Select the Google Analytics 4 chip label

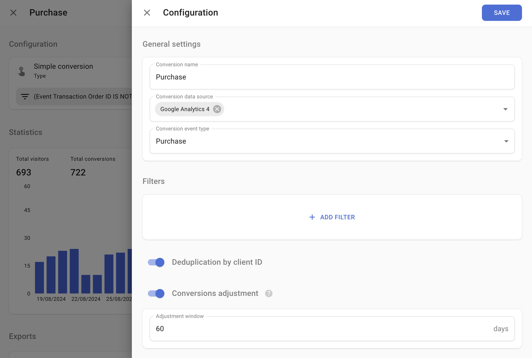pos(185,109)
